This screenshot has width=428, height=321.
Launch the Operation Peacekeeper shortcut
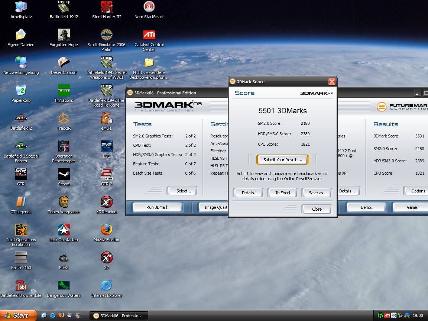(64, 152)
